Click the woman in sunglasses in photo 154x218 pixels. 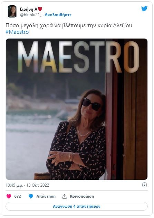pos(78,134)
